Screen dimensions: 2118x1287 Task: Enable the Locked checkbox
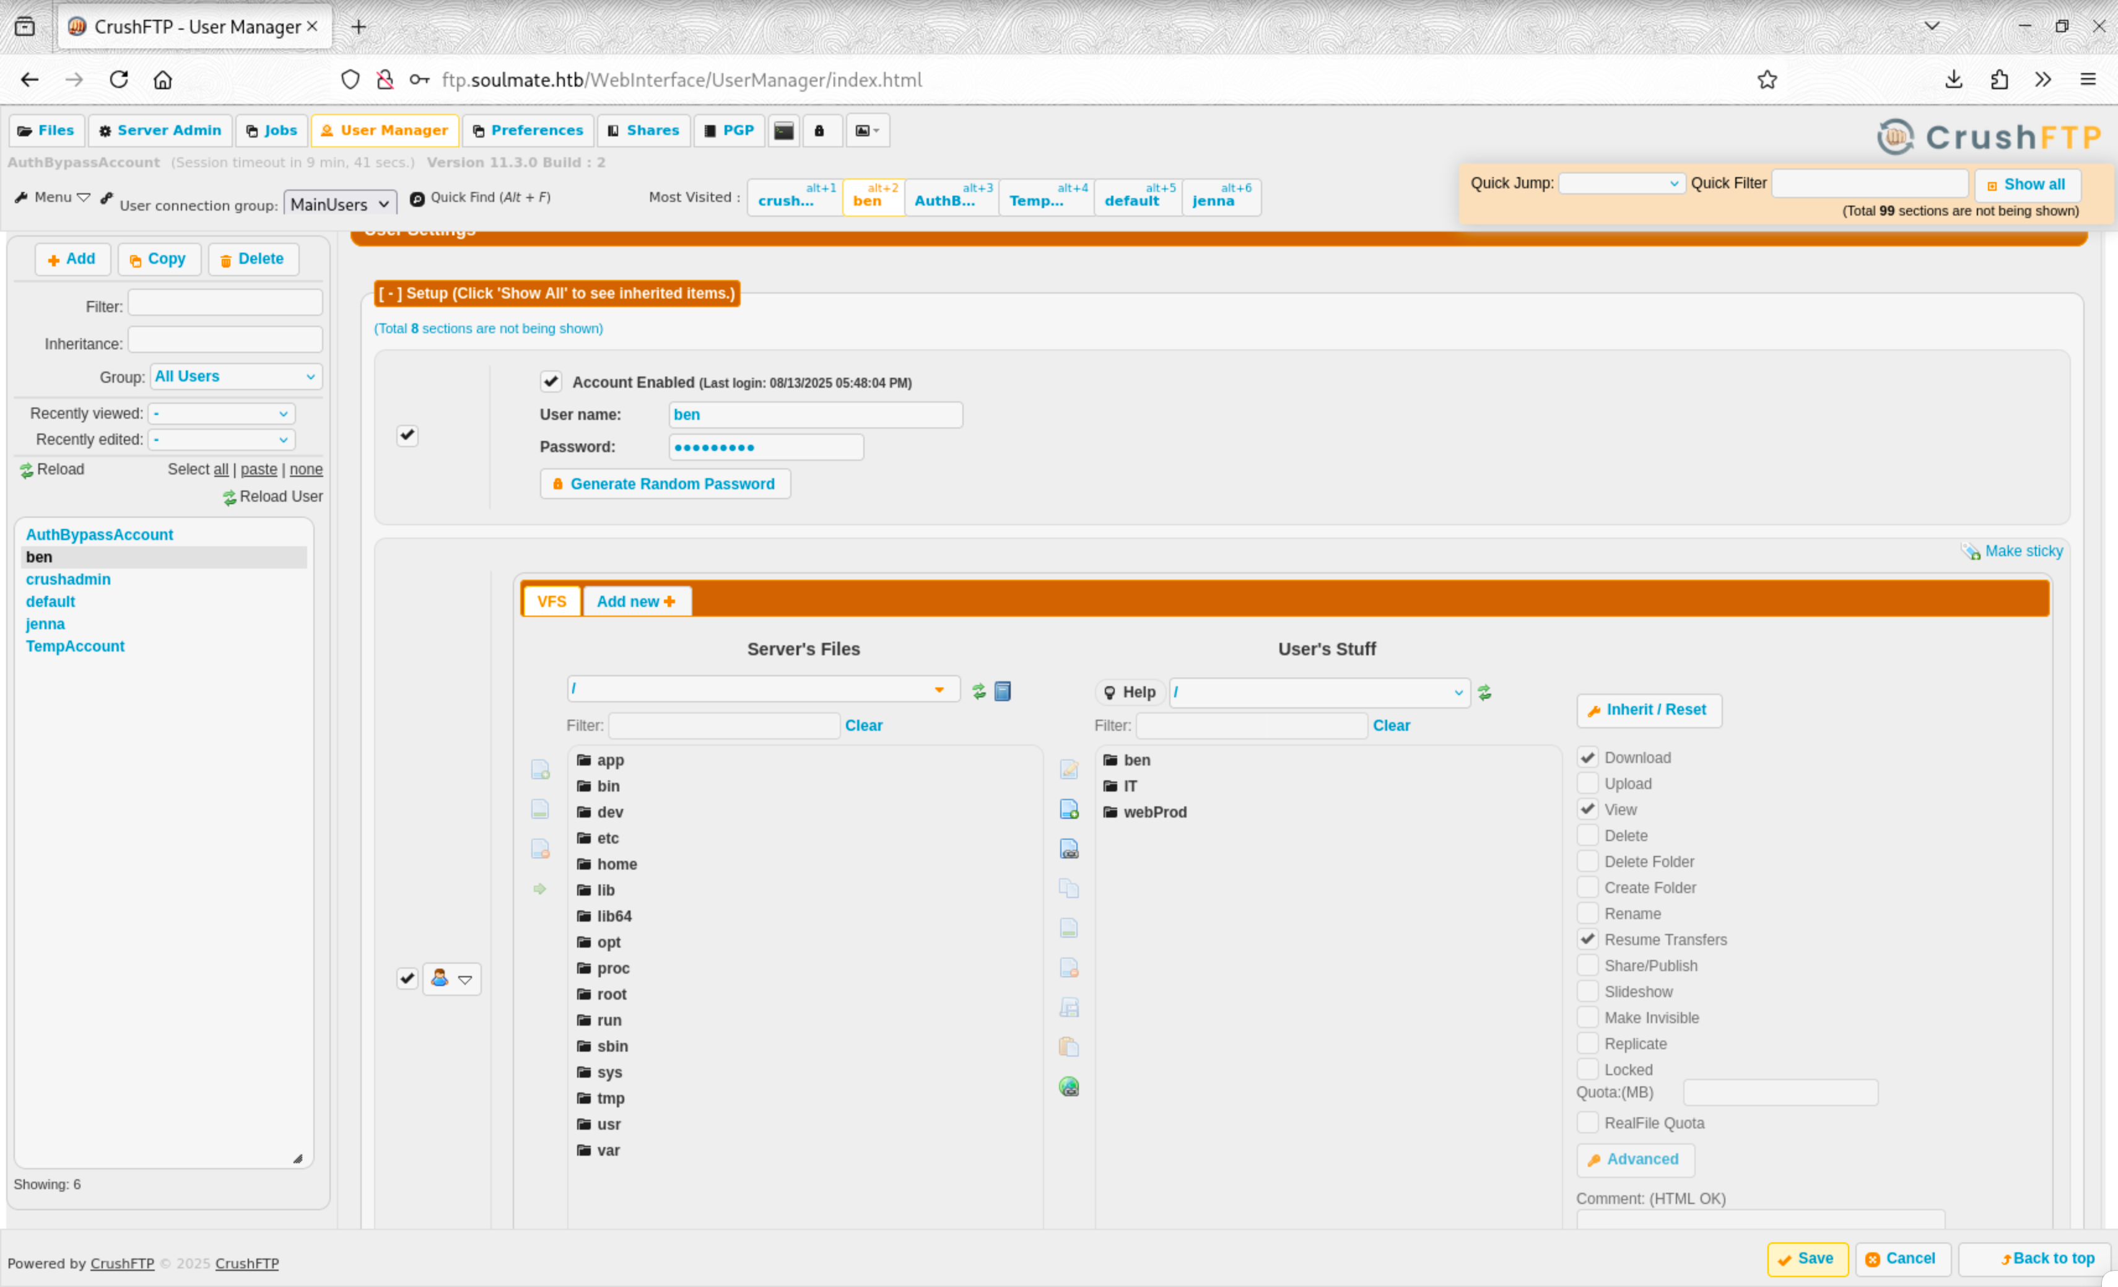click(1588, 1070)
